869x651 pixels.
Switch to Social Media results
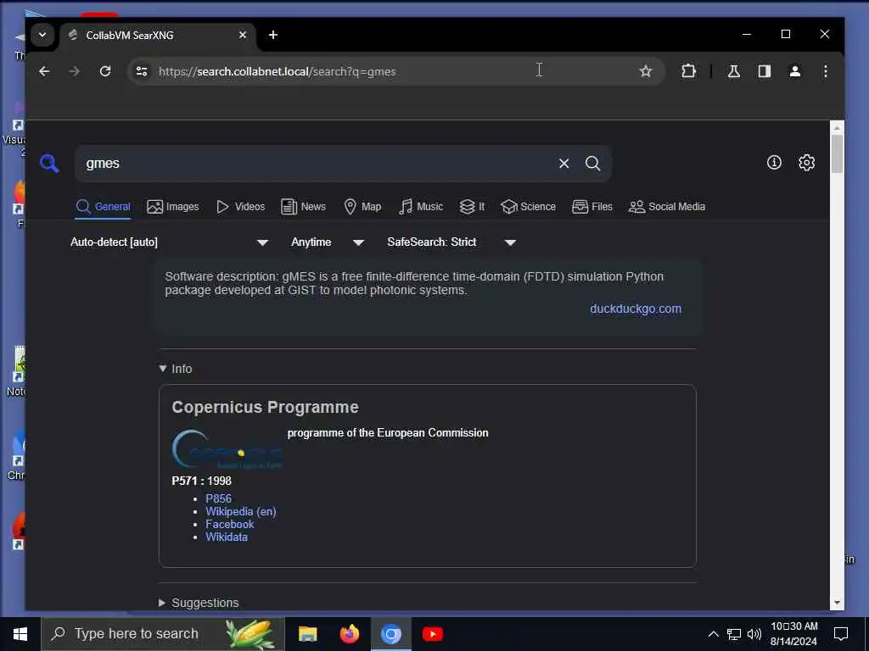tap(667, 207)
